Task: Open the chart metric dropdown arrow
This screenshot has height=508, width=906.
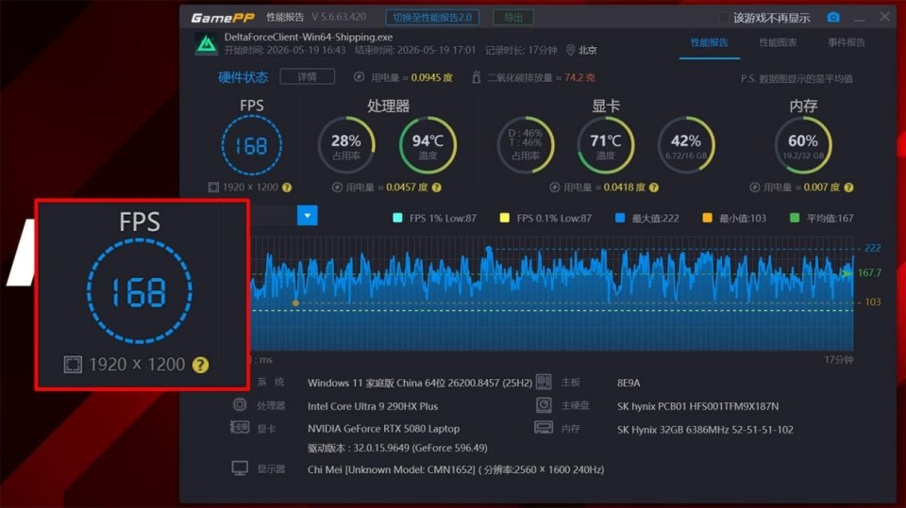Action: click(308, 216)
